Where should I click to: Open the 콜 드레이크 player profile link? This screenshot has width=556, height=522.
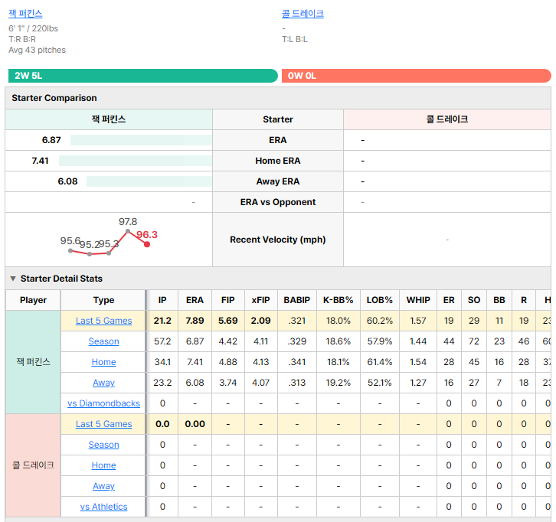tap(303, 14)
